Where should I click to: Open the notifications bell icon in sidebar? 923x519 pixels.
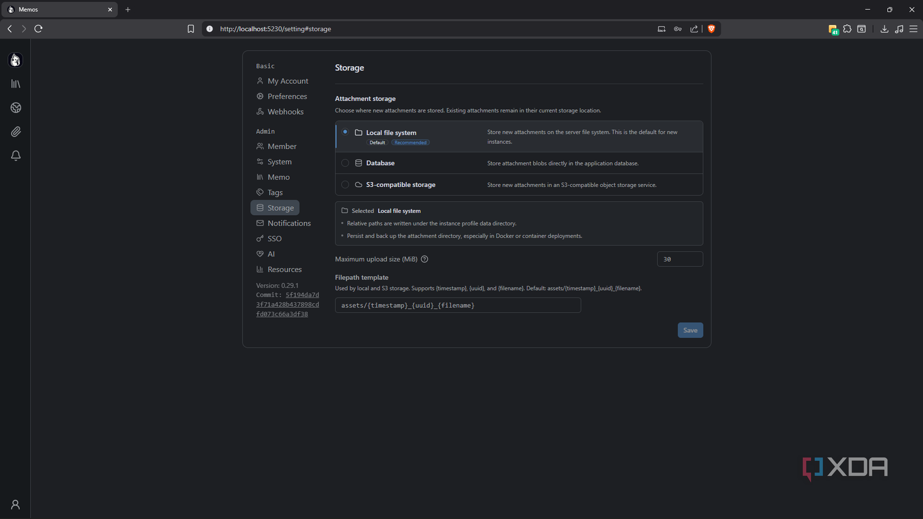click(16, 155)
